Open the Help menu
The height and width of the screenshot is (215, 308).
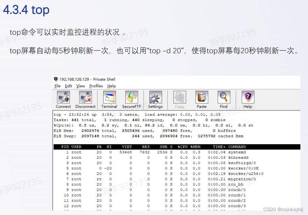tap(111, 86)
